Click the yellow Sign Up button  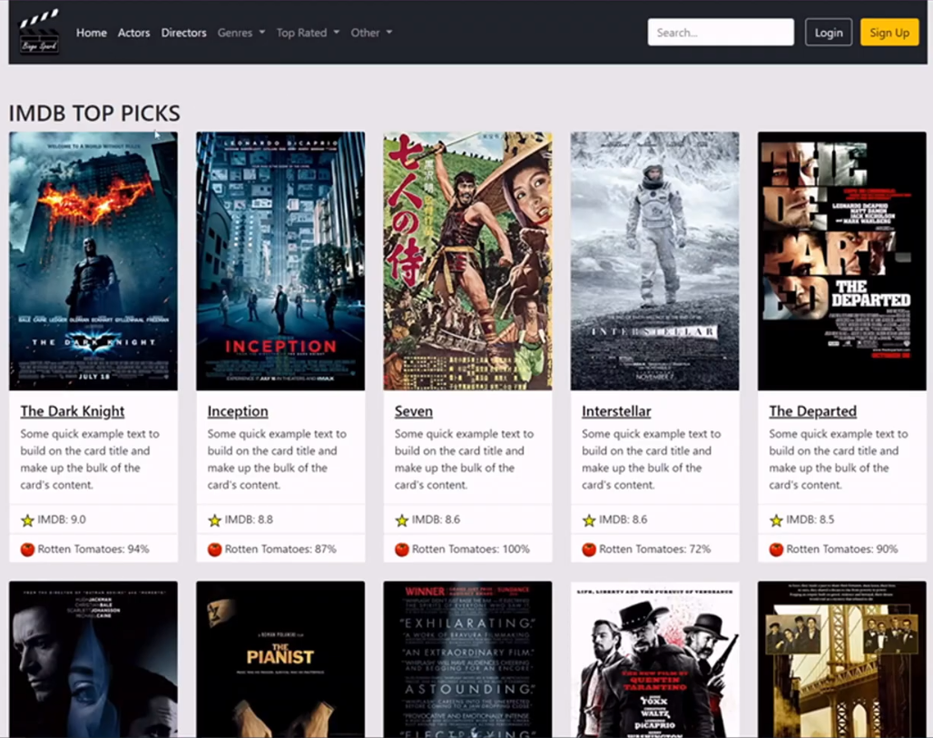coord(889,32)
